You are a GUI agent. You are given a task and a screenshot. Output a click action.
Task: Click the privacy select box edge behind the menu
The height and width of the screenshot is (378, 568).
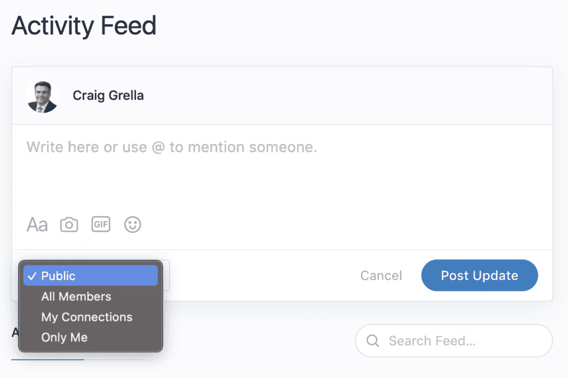(x=166, y=275)
